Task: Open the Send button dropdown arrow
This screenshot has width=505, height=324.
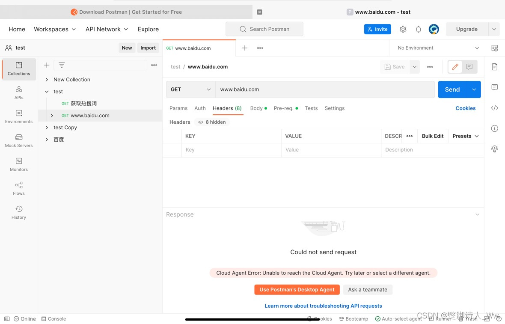Action: coord(474,89)
